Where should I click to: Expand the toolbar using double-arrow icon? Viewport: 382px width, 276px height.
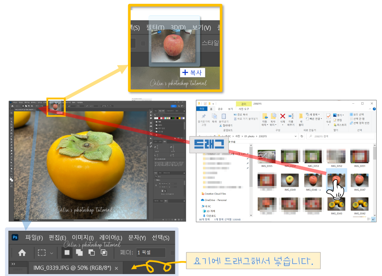coord(13,264)
